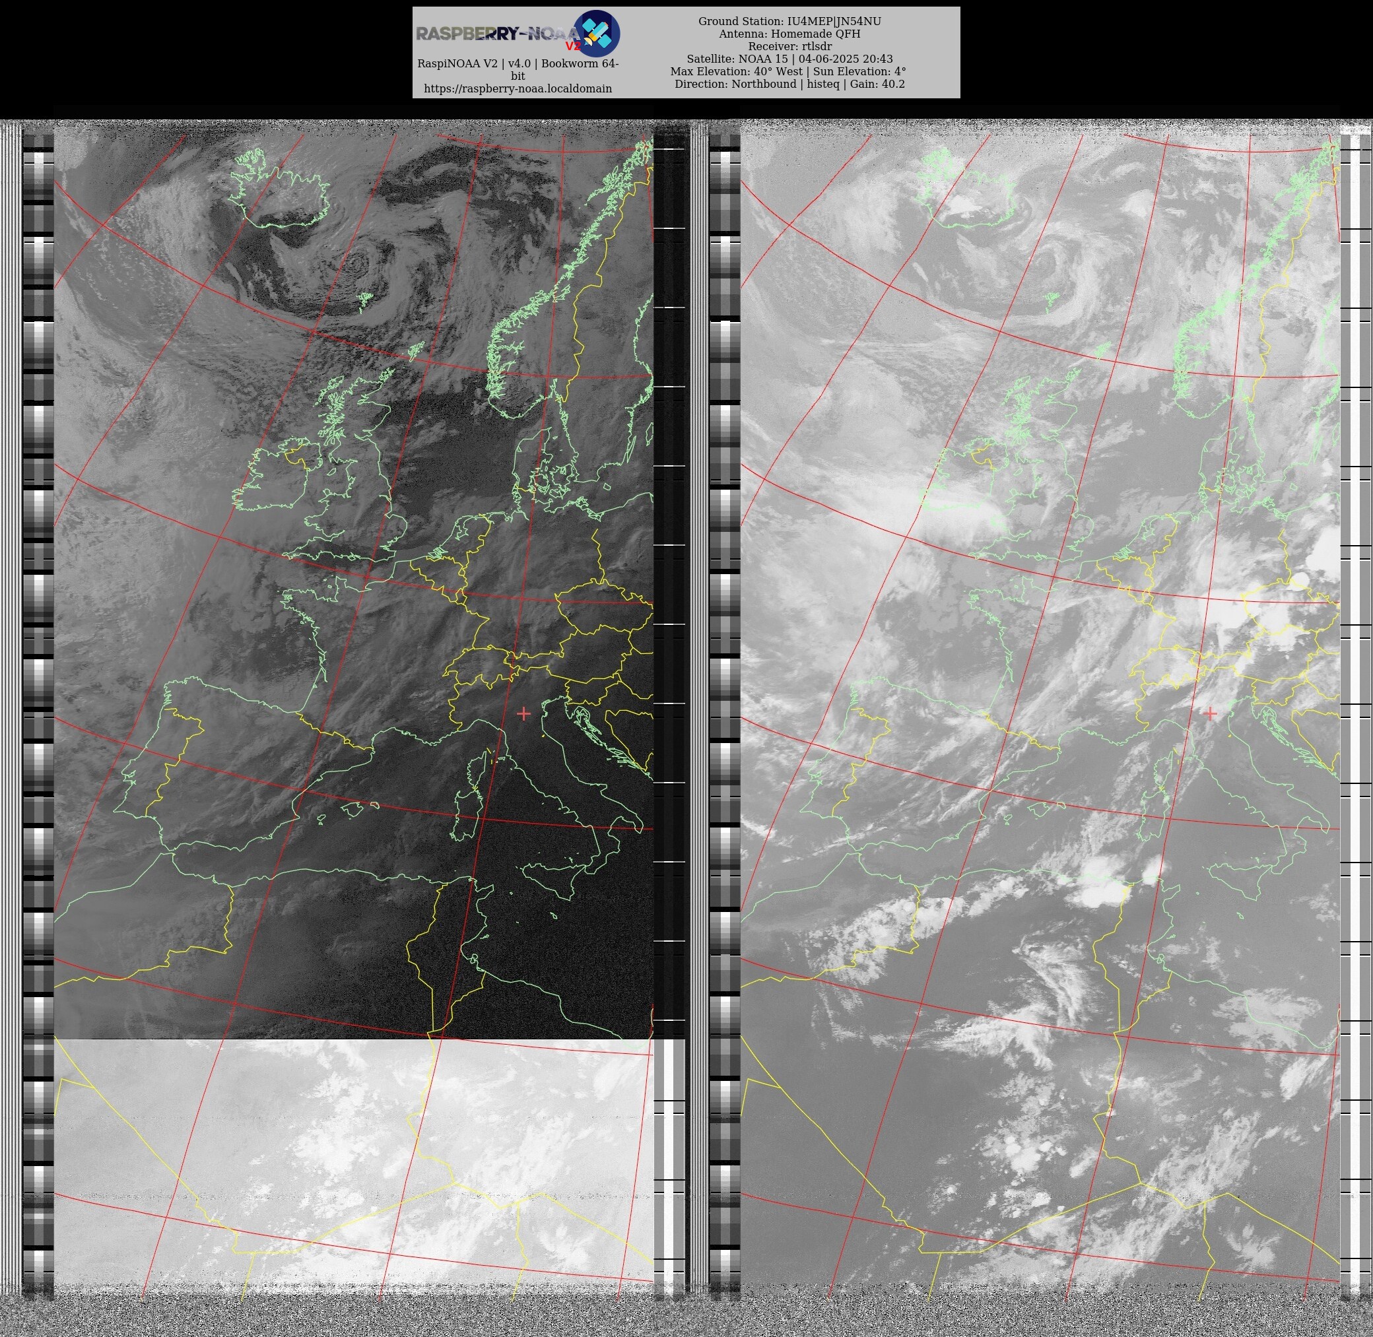Select the 'RaspiNOAA V2 | v4.0 | Bookworm 64-' text
This screenshot has height=1337, width=1373.
[x=518, y=63]
